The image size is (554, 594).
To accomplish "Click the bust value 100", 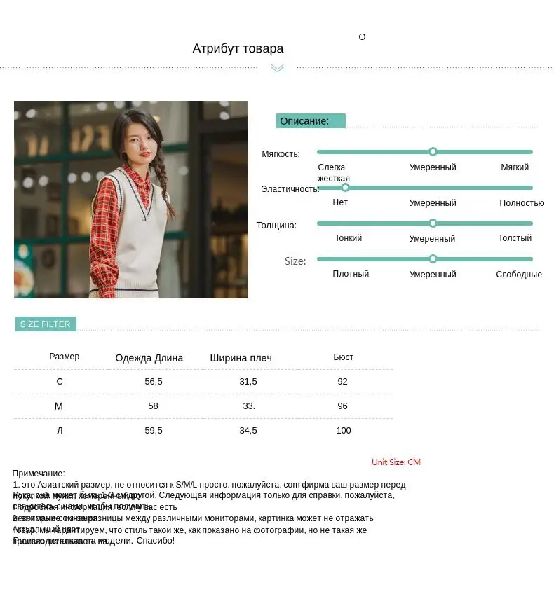I will click(344, 431).
